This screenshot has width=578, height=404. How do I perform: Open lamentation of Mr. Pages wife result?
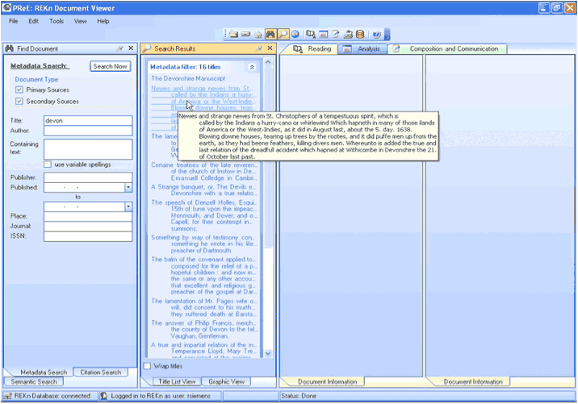coord(204,307)
